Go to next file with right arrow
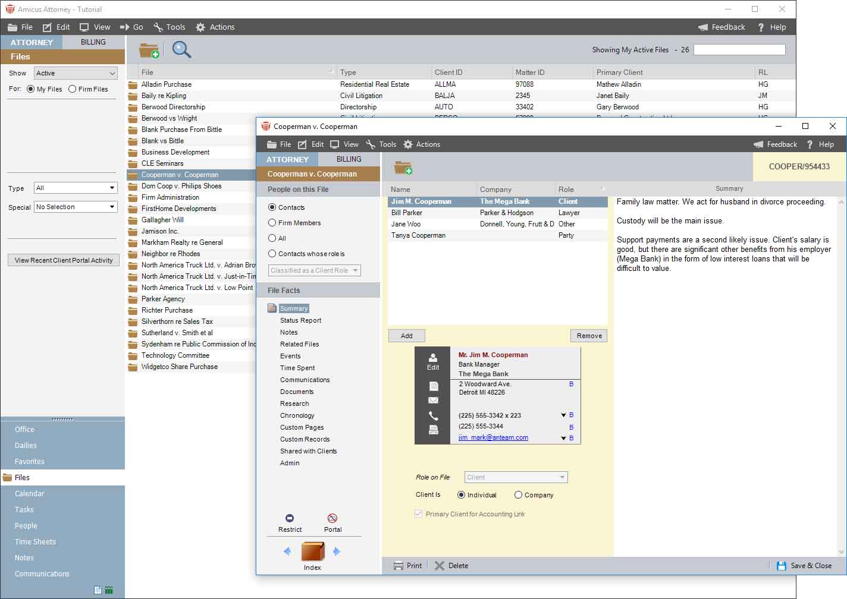Viewport: 847px width, 599px height. pyautogui.click(x=337, y=551)
